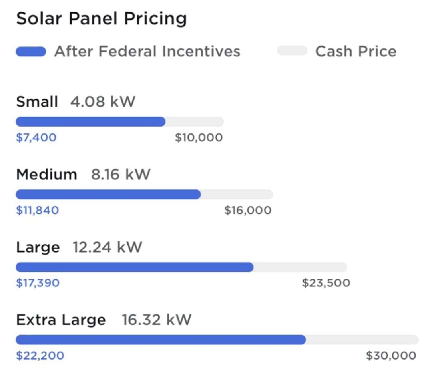Click the $17,390 incentive price
Image resolution: width=438 pixels, height=374 pixels.
38,283
